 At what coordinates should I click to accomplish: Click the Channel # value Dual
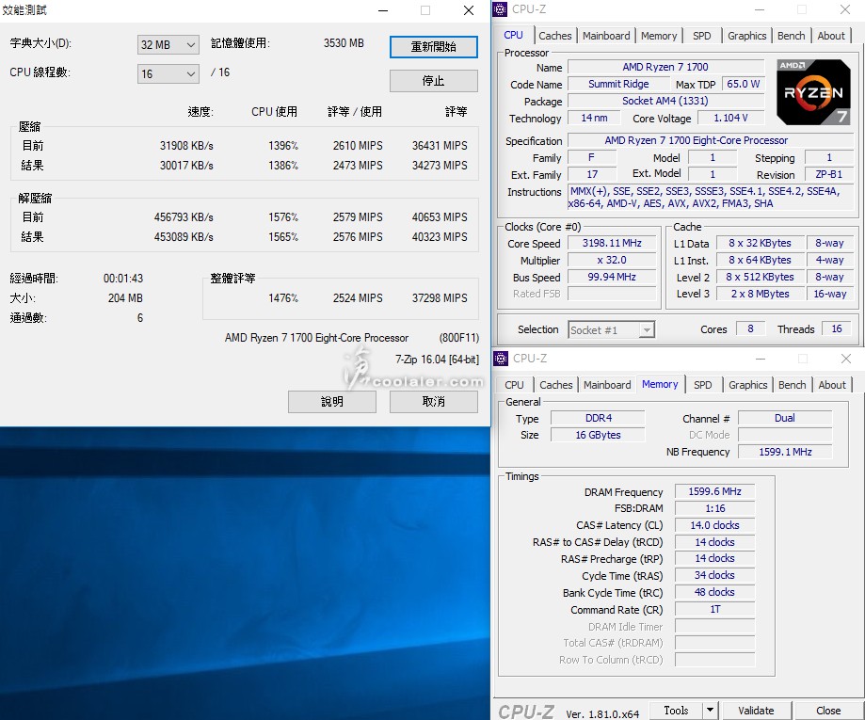[784, 418]
